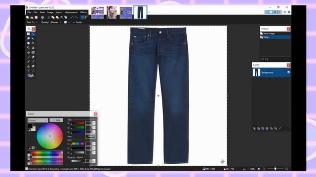Select the Move Selected Pixels tool
The height and width of the screenshot is (177, 316).
[33, 34]
